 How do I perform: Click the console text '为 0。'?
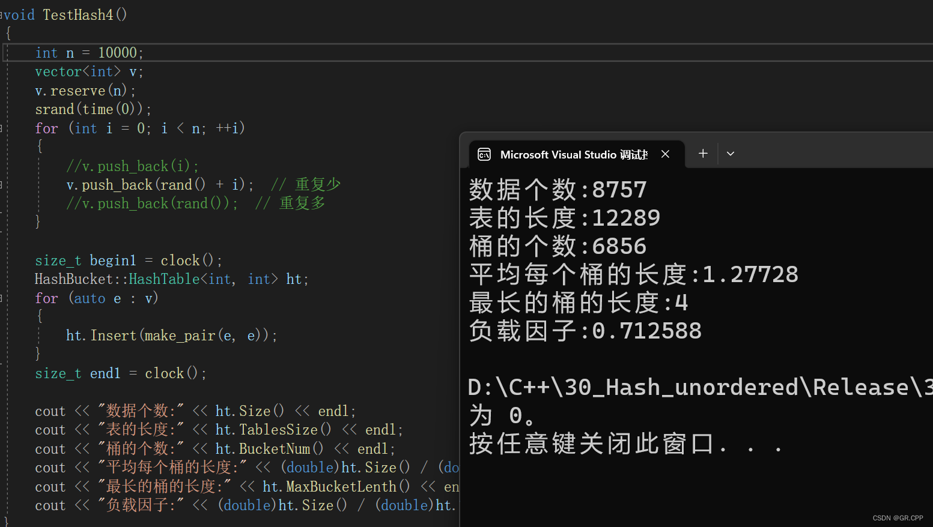tap(502, 415)
